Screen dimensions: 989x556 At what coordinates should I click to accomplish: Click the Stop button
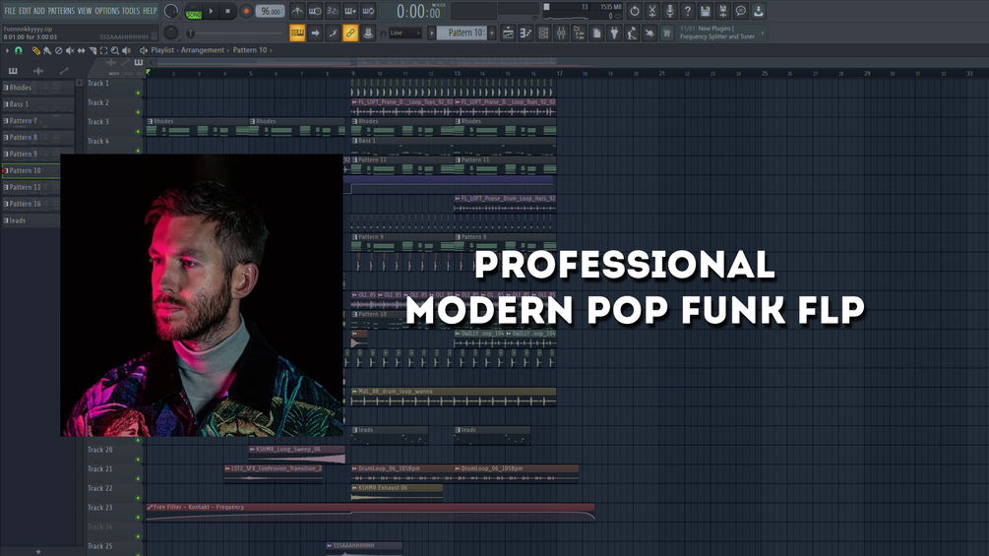click(228, 11)
